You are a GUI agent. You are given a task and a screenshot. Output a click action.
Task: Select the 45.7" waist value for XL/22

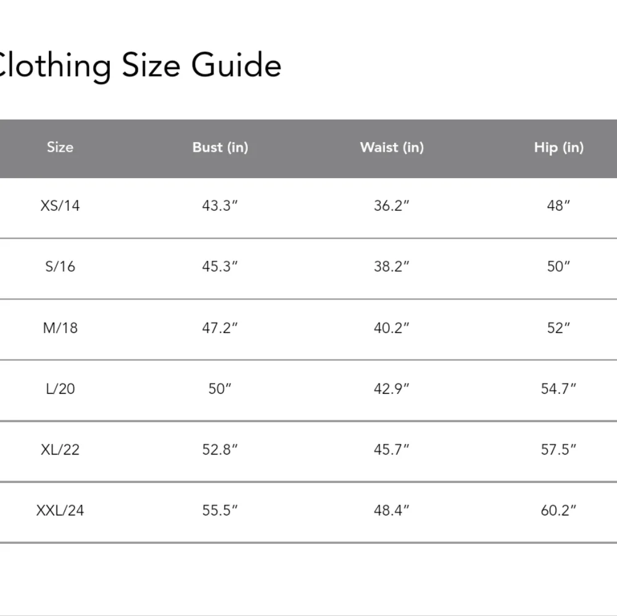pyautogui.click(x=392, y=450)
